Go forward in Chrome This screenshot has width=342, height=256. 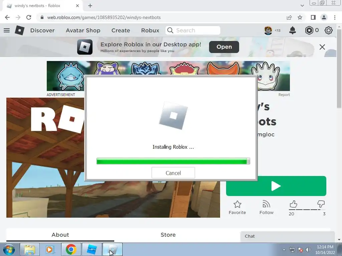[18, 17]
